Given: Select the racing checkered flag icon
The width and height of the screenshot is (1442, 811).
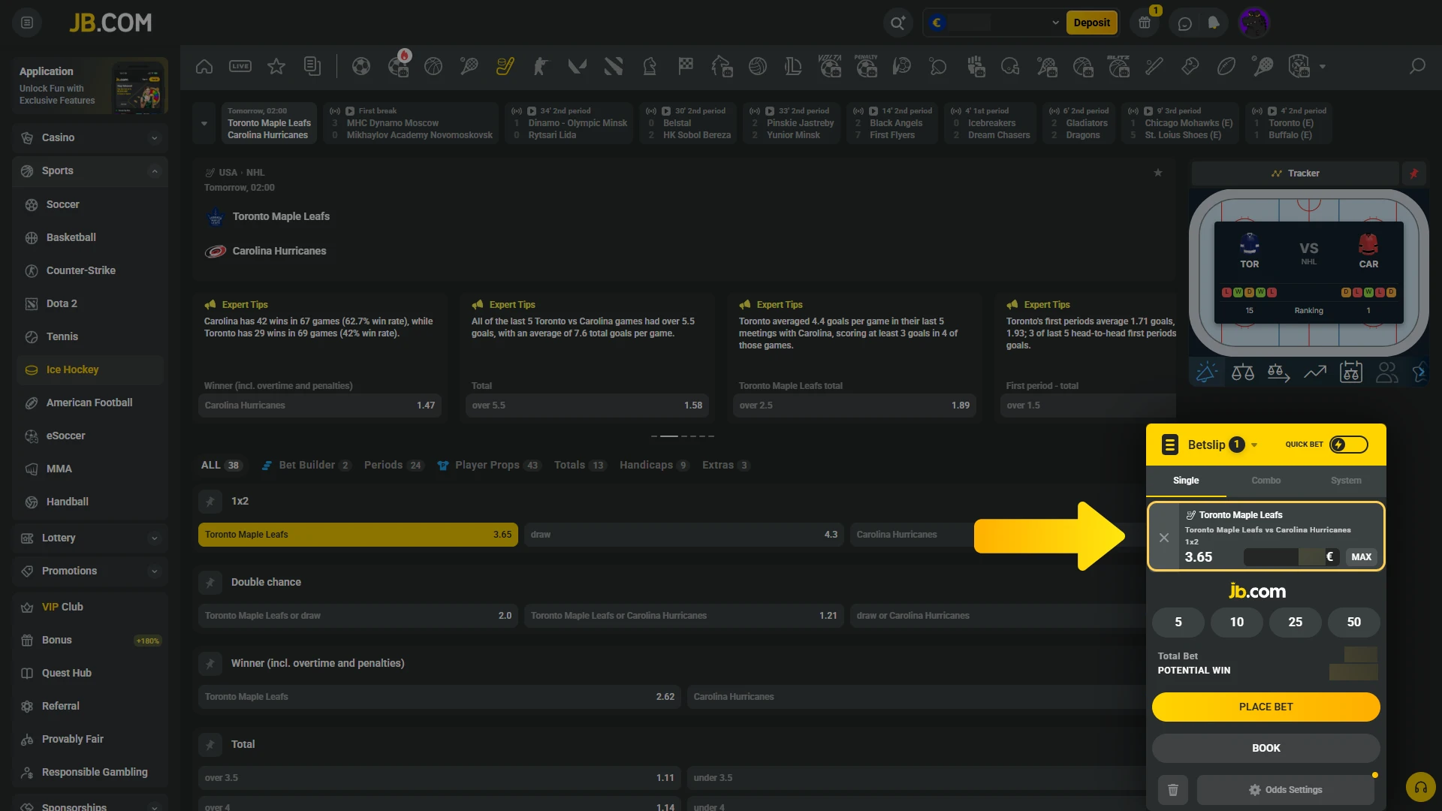Looking at the screenshot, I should (686, 66).
